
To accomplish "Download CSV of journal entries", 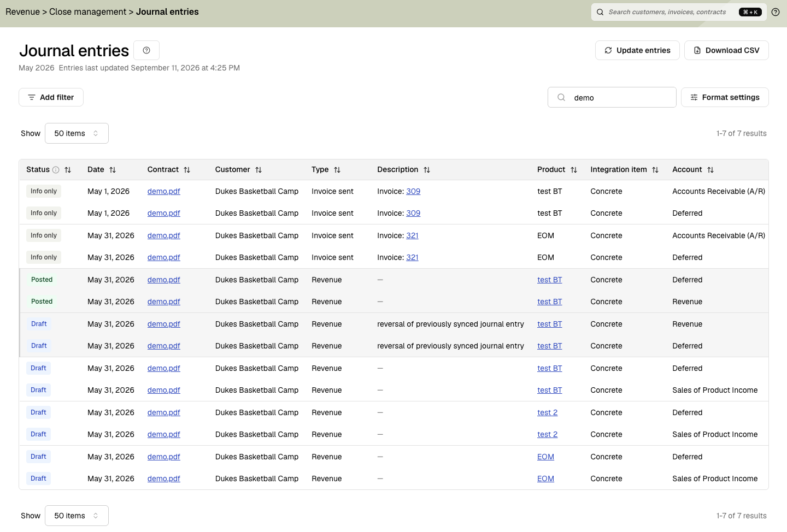I will [726, 50].
